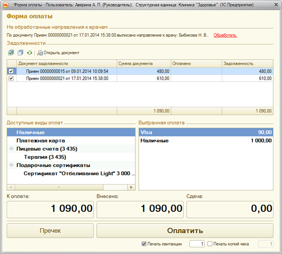
Task: Click the uncheck all documents icon
Action: point(20,53)
